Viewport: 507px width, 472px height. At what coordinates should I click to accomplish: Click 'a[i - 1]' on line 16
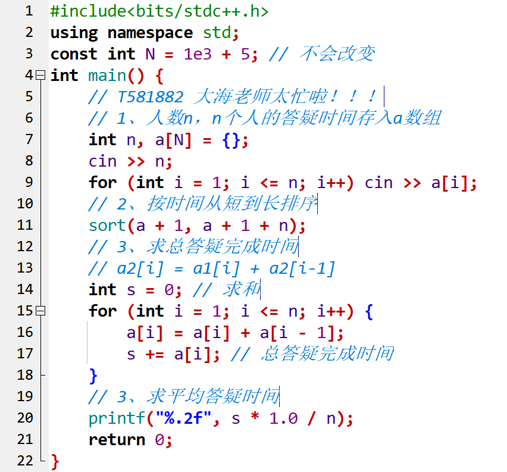pyautogui.click(x=297, y=333)
